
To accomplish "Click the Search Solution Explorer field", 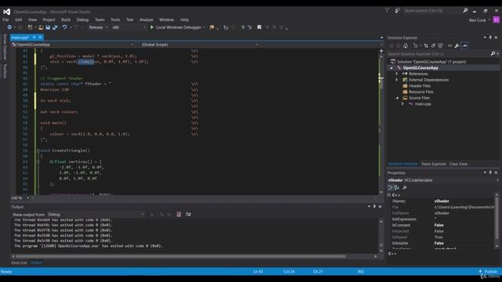I will click(x=438, y=54).
